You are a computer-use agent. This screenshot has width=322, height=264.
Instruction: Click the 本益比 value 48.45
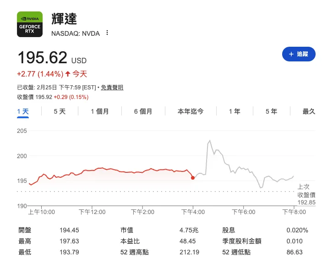(x=187, y=241)
